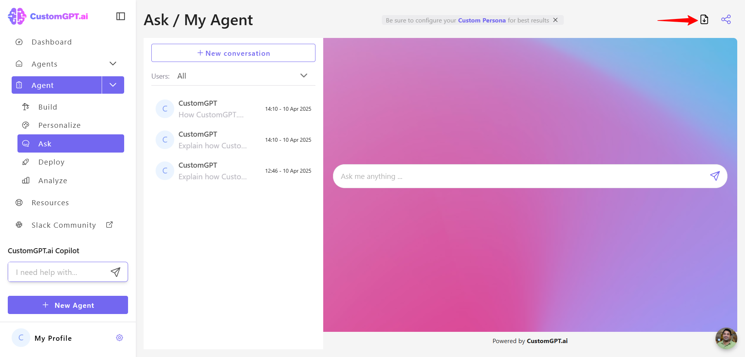This screenshot has height=357, width=745.
Task: Click the Agents icon in sidebar
Action: pos(19,64)
